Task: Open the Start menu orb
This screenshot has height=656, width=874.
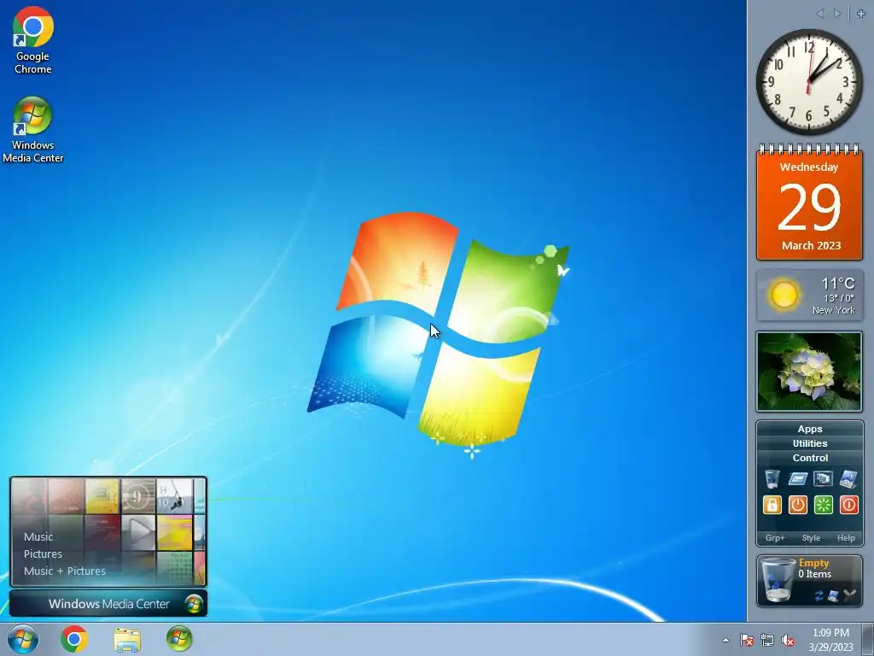Action: point(23,639)
